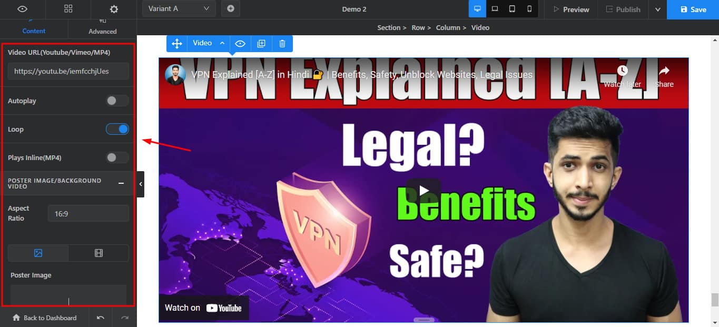
Task: Delete the Video element with trash icon
Action: coord(282,44)
